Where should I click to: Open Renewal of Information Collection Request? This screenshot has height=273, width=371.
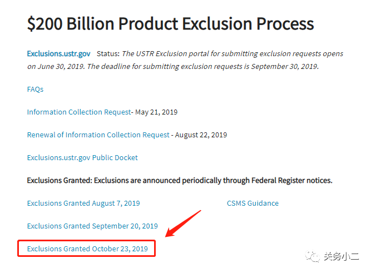click(98, 135)
